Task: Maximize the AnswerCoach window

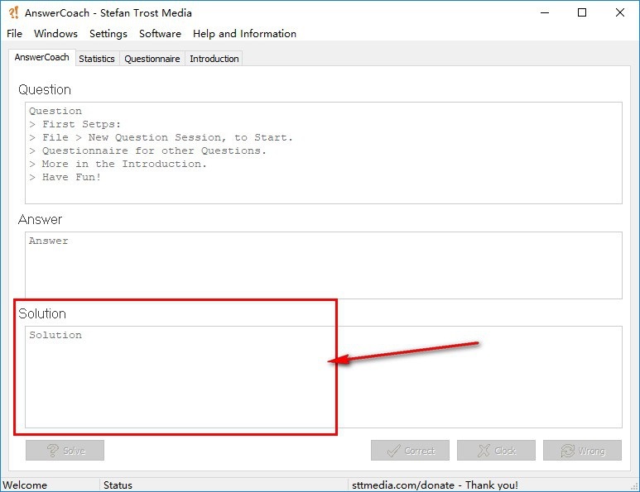Action: pyautogui.click(x=582, y=12)
